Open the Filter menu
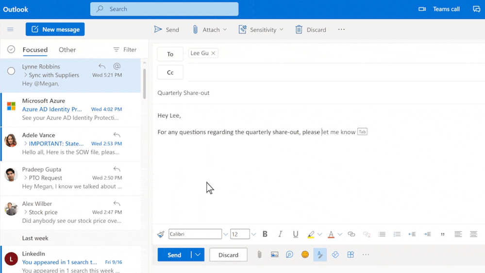 pyautogui.click(x=125, y=50)
